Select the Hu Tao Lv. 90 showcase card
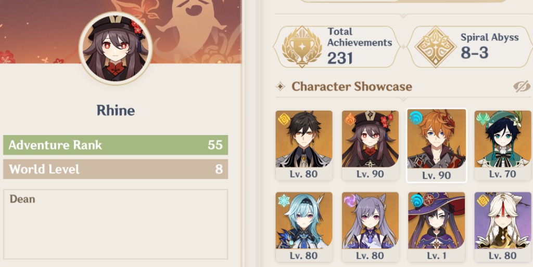Viewport: 533px width, 267px height. (370, 145)
